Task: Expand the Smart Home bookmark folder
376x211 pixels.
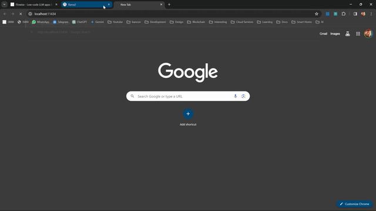Action: click(x=301, y=22)
